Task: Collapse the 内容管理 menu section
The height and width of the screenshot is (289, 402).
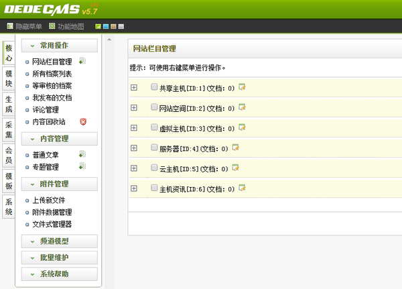Action: [60, 139]
